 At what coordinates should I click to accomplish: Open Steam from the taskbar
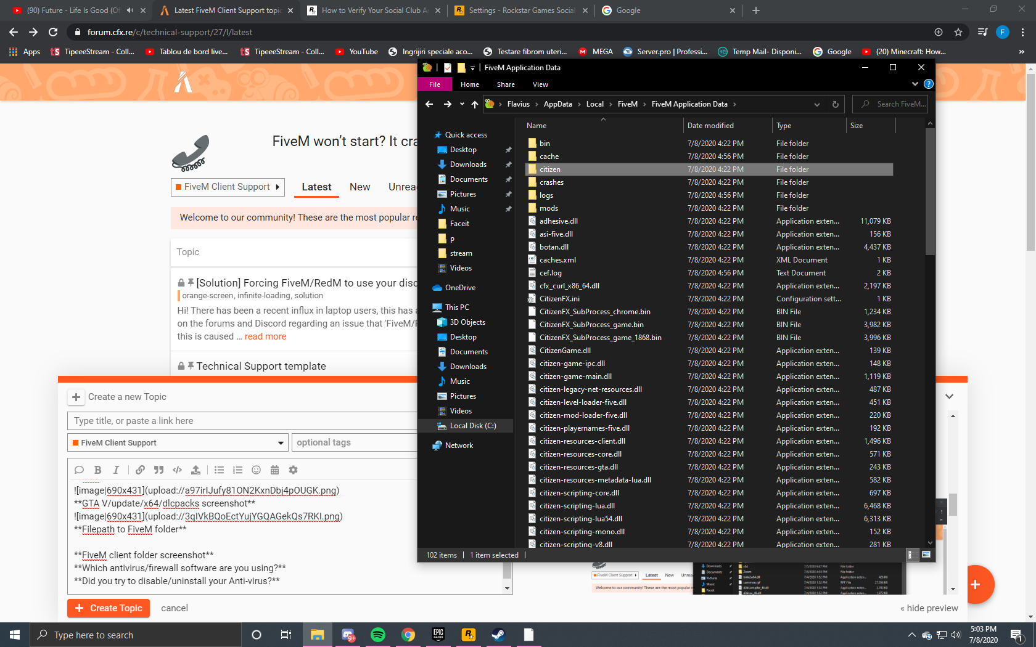point(498,635)
